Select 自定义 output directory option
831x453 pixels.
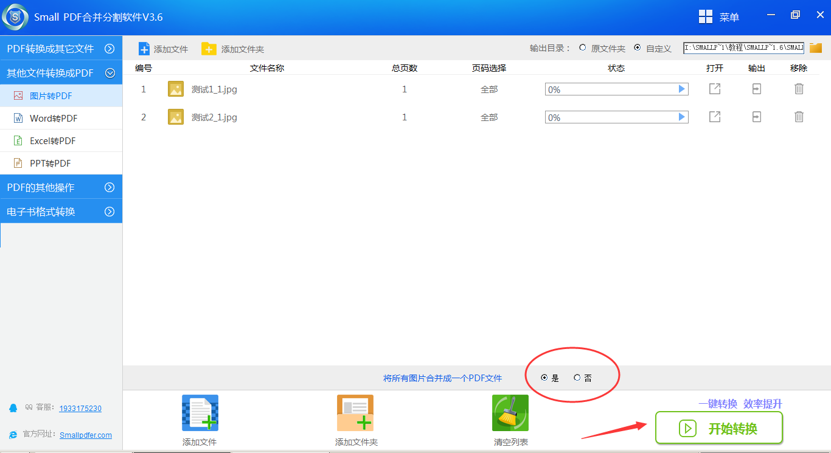638,48
